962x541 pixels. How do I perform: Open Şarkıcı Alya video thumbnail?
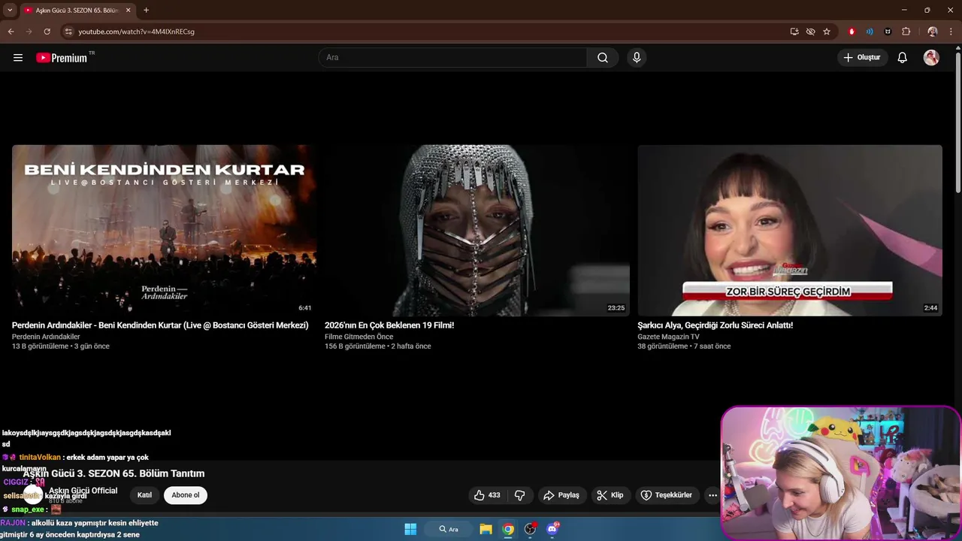(789, 230)
